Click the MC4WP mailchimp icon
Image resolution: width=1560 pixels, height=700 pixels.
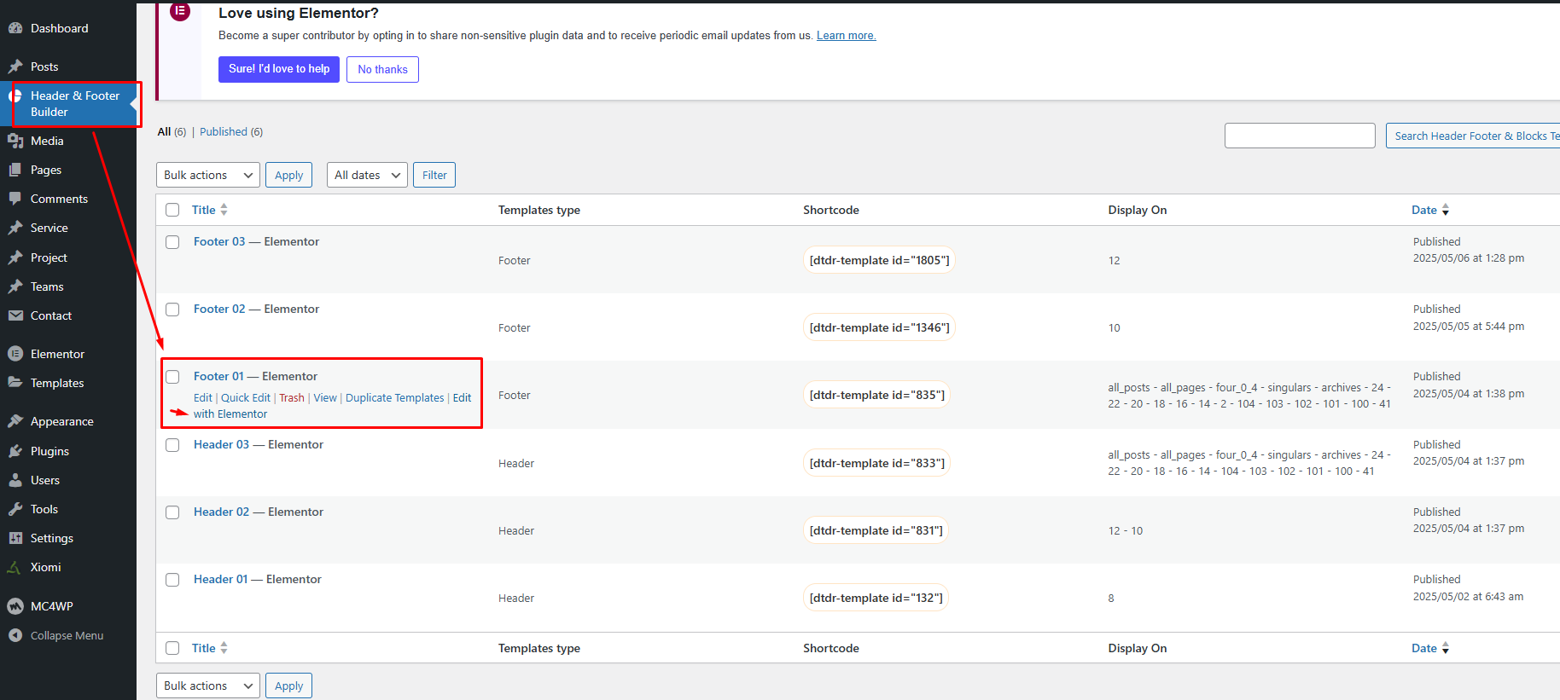[15, 606]
